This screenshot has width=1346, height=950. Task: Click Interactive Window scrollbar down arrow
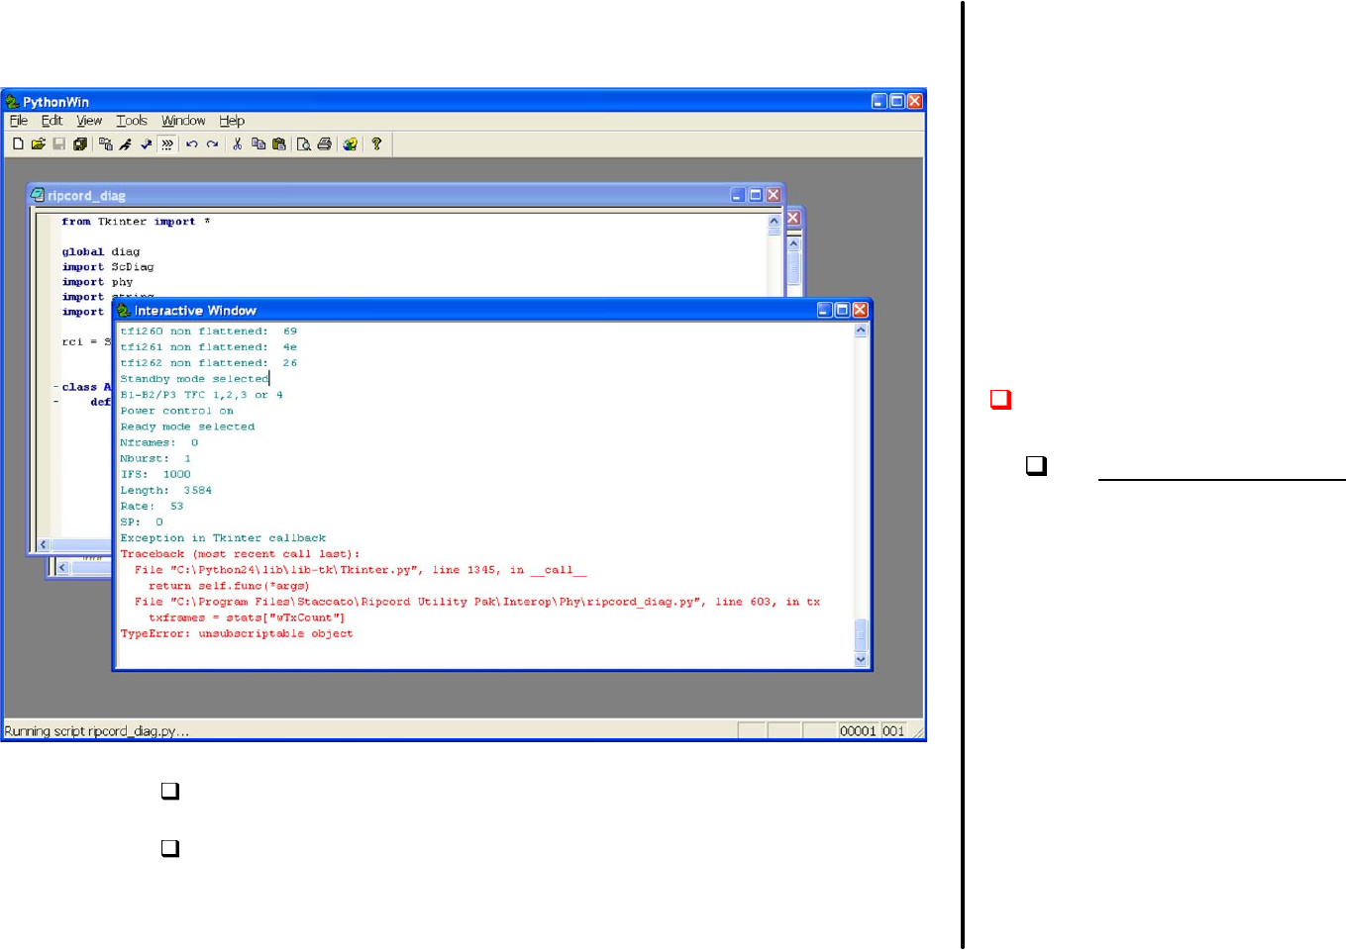[861, 659]
